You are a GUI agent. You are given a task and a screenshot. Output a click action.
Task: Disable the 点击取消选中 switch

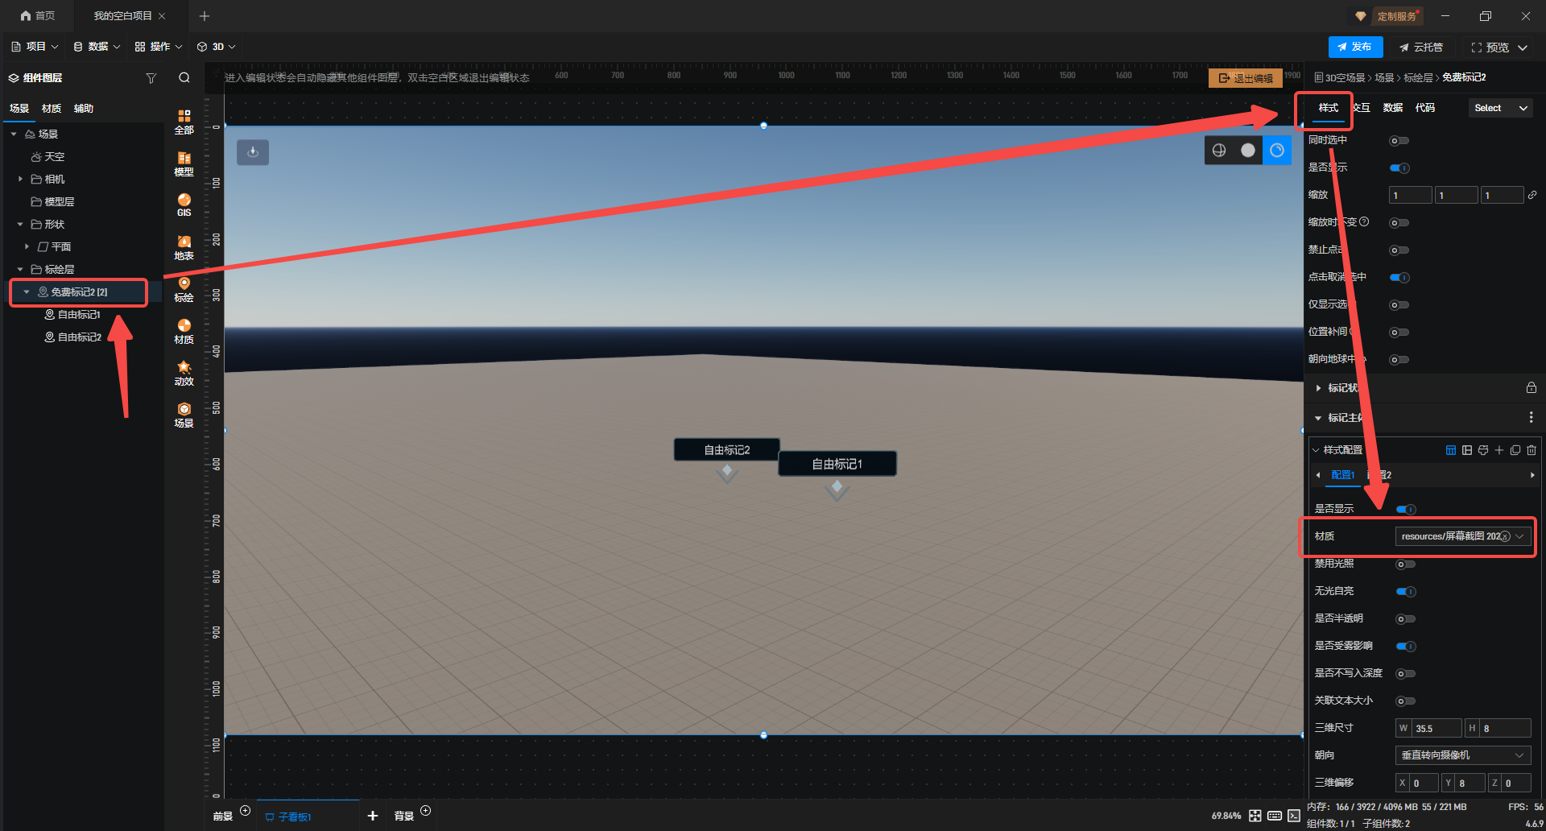(x=1399, y=278)
